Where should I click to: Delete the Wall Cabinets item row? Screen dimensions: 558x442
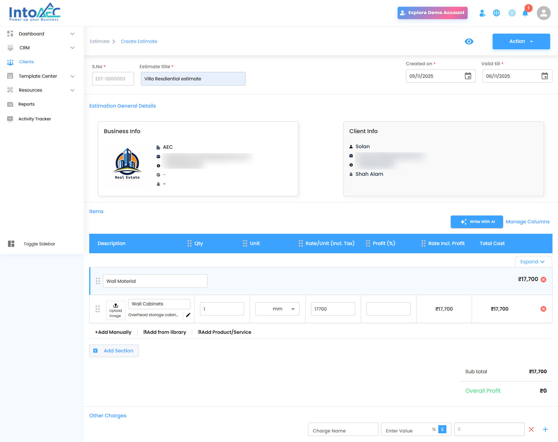click(543, 309)
